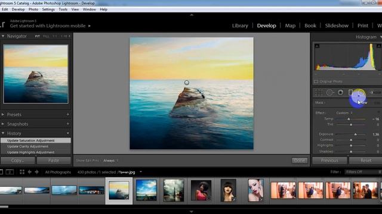Image resolution: width=382 pixels, height=214 pixels.
Task: Open Show Edit Pins Always dropdown
Action: (110, 160)
